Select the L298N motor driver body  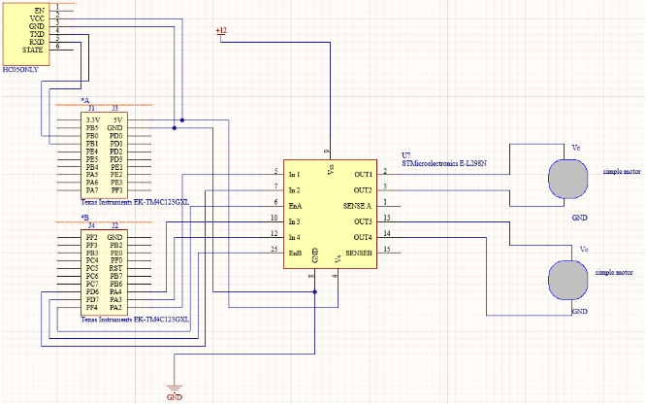(329, 216)
